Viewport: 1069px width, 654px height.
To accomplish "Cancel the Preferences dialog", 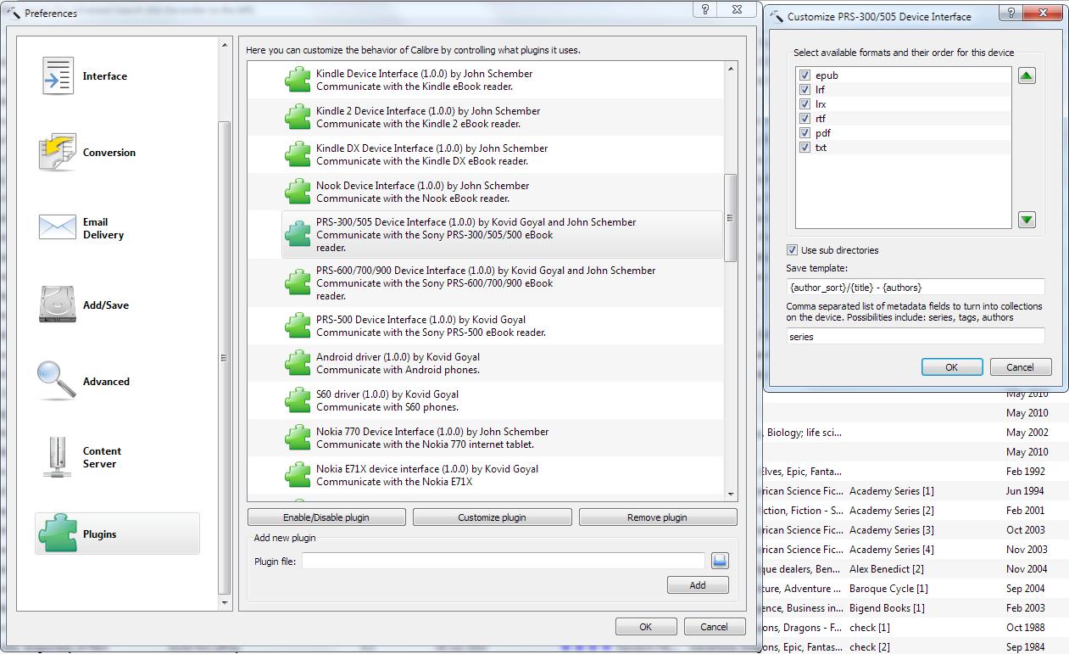I will (715, 627).
